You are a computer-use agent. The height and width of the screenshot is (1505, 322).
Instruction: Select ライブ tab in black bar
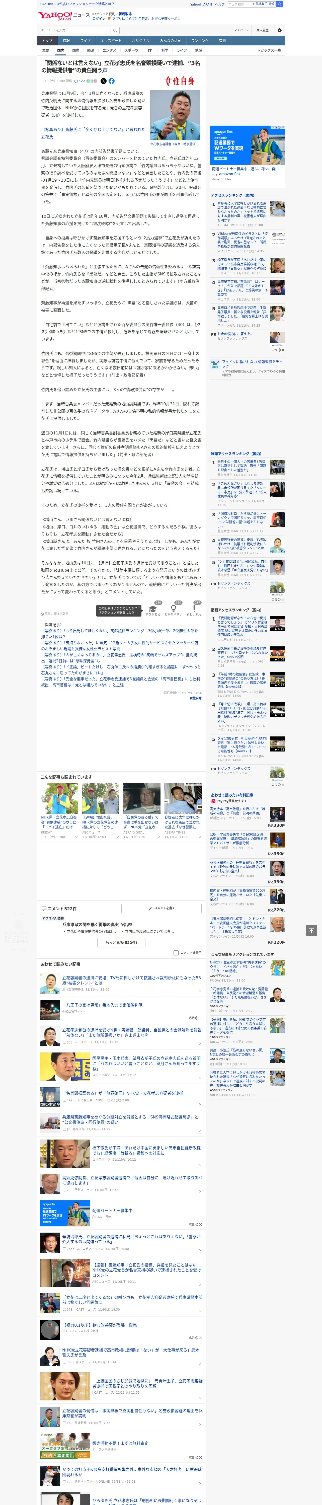coord(85,40)
